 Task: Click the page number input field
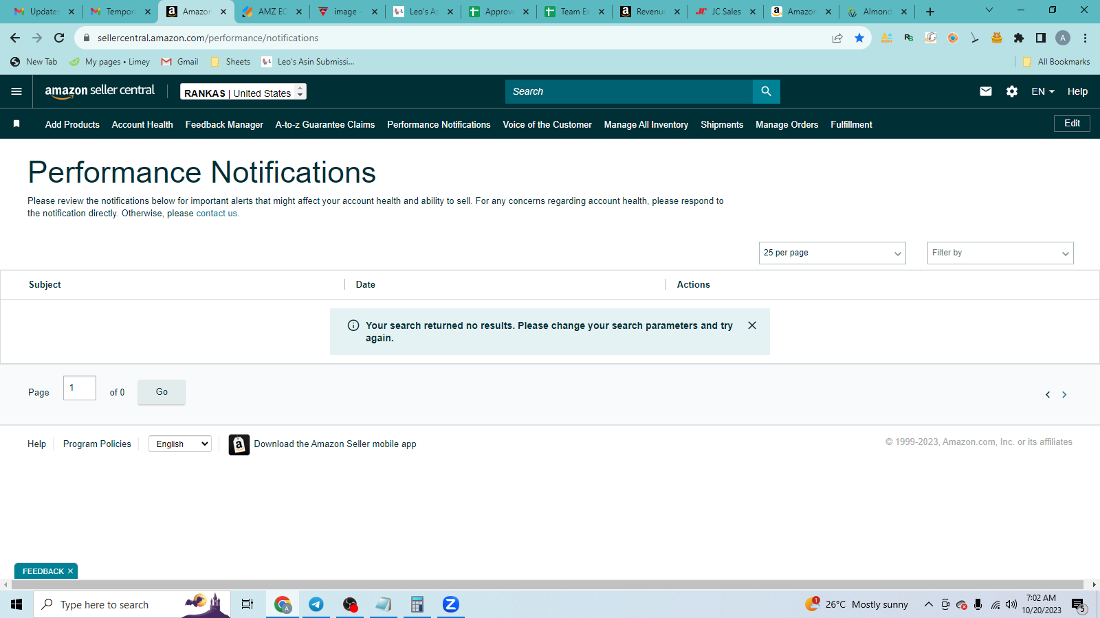[x=80, y=388]
